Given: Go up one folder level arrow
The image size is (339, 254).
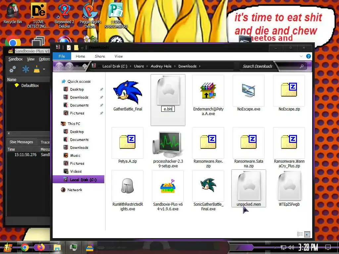Looking at the screenshot, I should pos(85,66).
